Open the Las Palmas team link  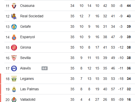[x=30, y=89]
